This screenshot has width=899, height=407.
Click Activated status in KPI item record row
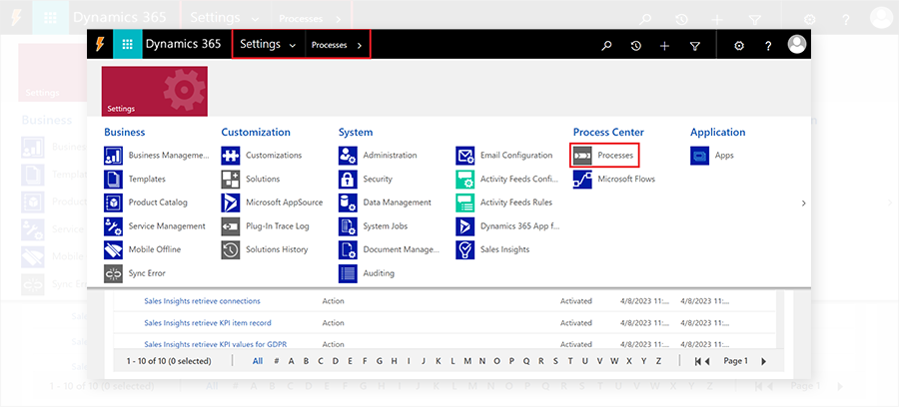tap(576, 323)
